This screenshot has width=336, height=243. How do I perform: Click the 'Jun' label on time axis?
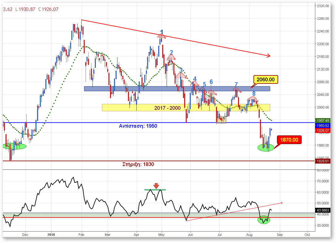[x=190, y=235]
